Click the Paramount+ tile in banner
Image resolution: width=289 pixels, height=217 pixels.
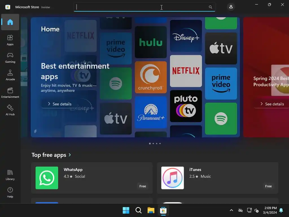point(151,112)
